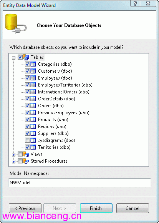Collapse the Tables tree node
This screenshot has width=159, height=223.
tap(14, 58)
